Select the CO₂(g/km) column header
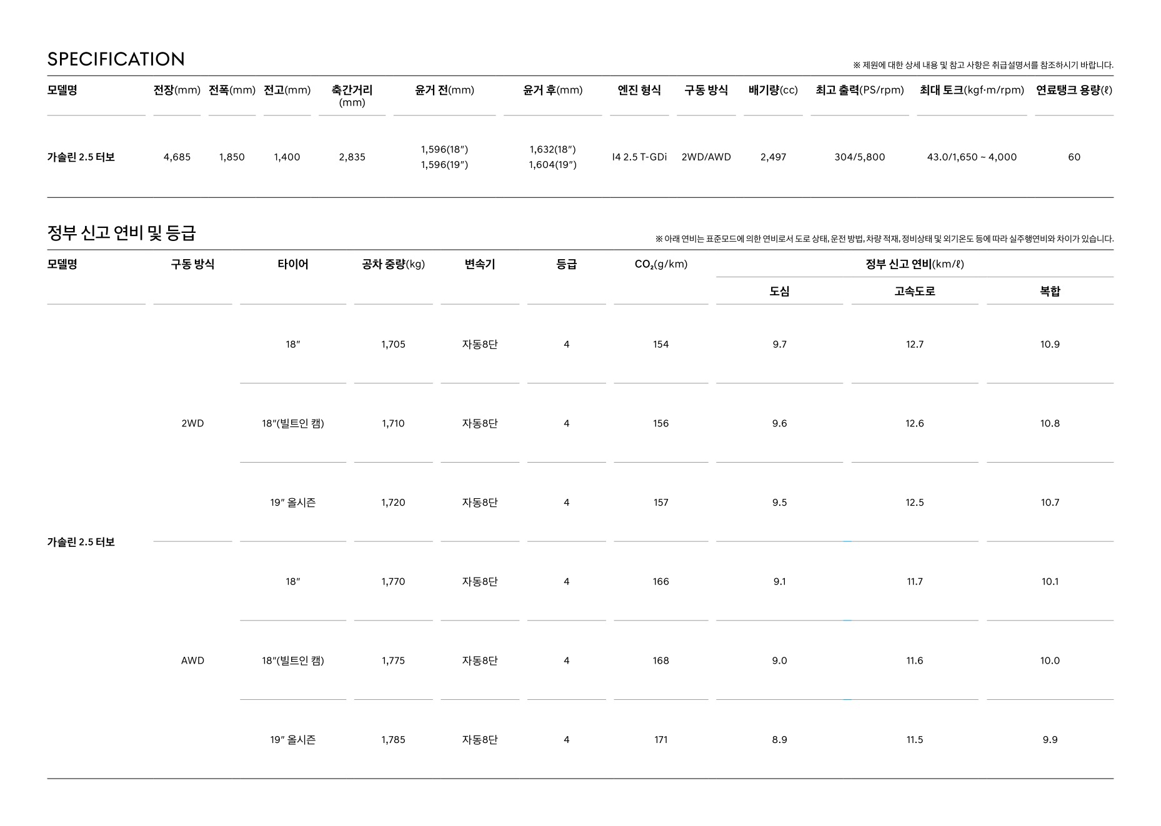The image size is (1161, 826). 660,265
